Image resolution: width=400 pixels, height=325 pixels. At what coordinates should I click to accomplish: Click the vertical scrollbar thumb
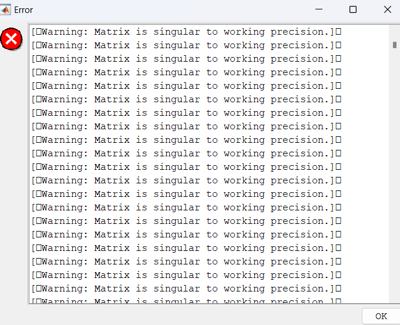coord(395,45)
